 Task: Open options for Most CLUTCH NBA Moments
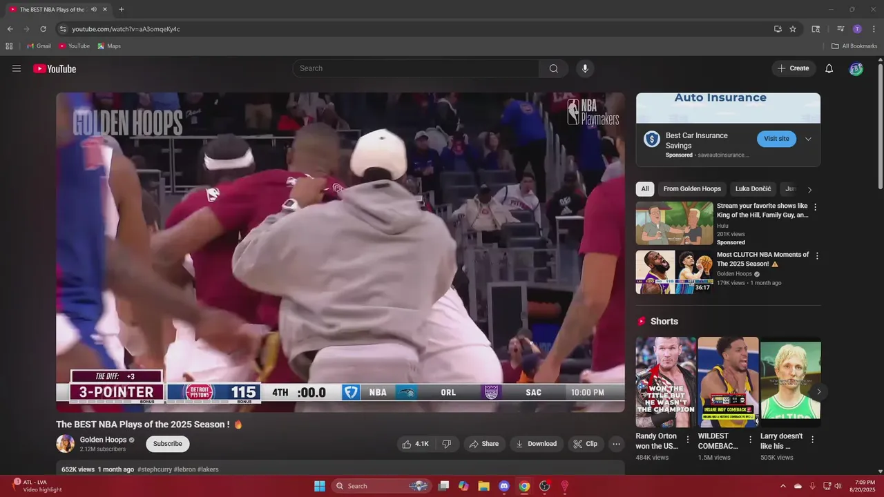(817, 255)
